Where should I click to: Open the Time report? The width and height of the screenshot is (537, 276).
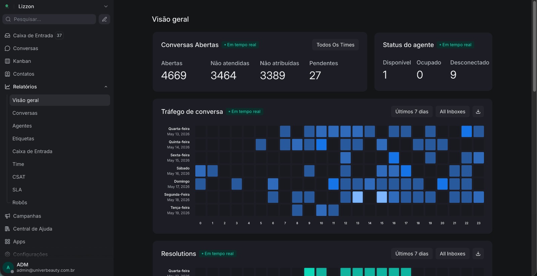point(60,164)
